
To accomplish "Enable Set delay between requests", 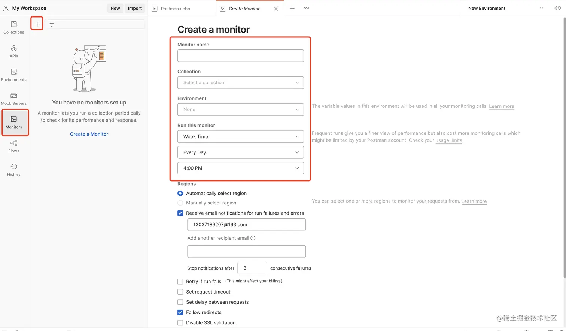I will coord(180,302).
